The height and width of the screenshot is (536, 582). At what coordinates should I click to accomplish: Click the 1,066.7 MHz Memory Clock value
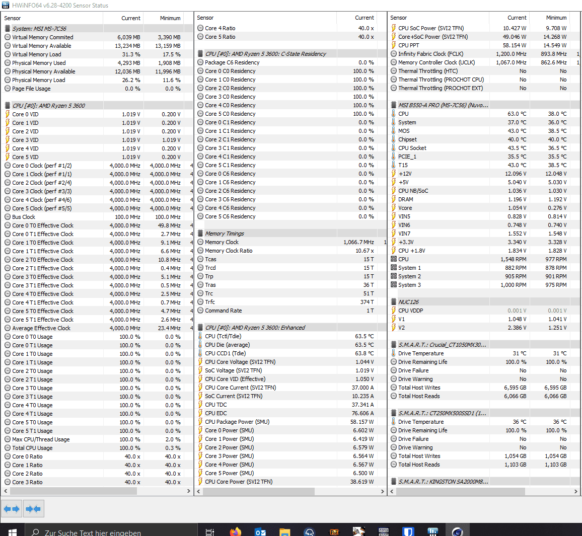coord(358,242)
